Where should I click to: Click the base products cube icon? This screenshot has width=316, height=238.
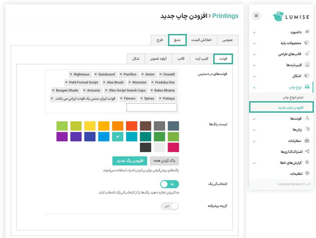point(307,43)
